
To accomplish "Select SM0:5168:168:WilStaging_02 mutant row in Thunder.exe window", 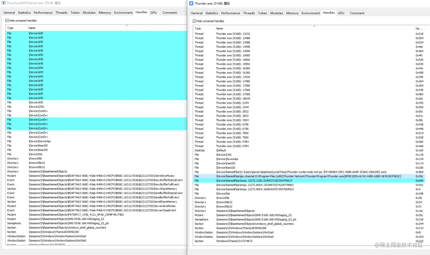I will coord(309,215).
